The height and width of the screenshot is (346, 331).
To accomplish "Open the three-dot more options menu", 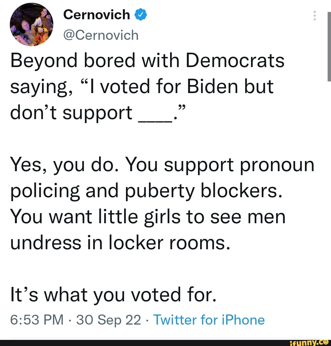I will pyautogui.click(x=315, y=16).
